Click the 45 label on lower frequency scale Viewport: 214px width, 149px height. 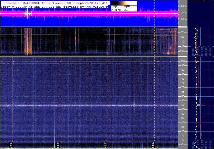tap(182, 109)
